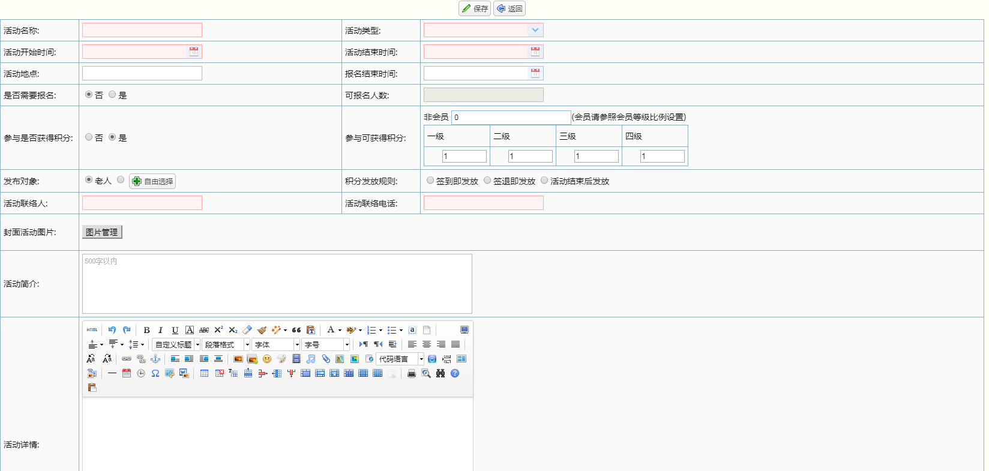The width and height of the screenshot is (989, 471).
Task: Expand the 字体 font family dropdown
Action: pos(296,344)
